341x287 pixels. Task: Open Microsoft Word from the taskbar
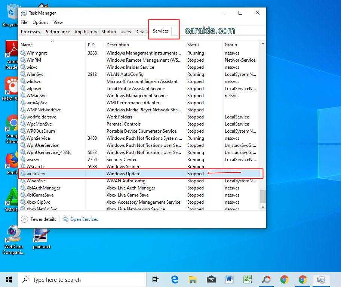pyautogui.click(x=229, y=280)
